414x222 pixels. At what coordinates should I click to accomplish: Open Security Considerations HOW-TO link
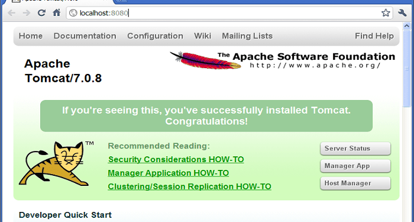click(x=176, y=159)
